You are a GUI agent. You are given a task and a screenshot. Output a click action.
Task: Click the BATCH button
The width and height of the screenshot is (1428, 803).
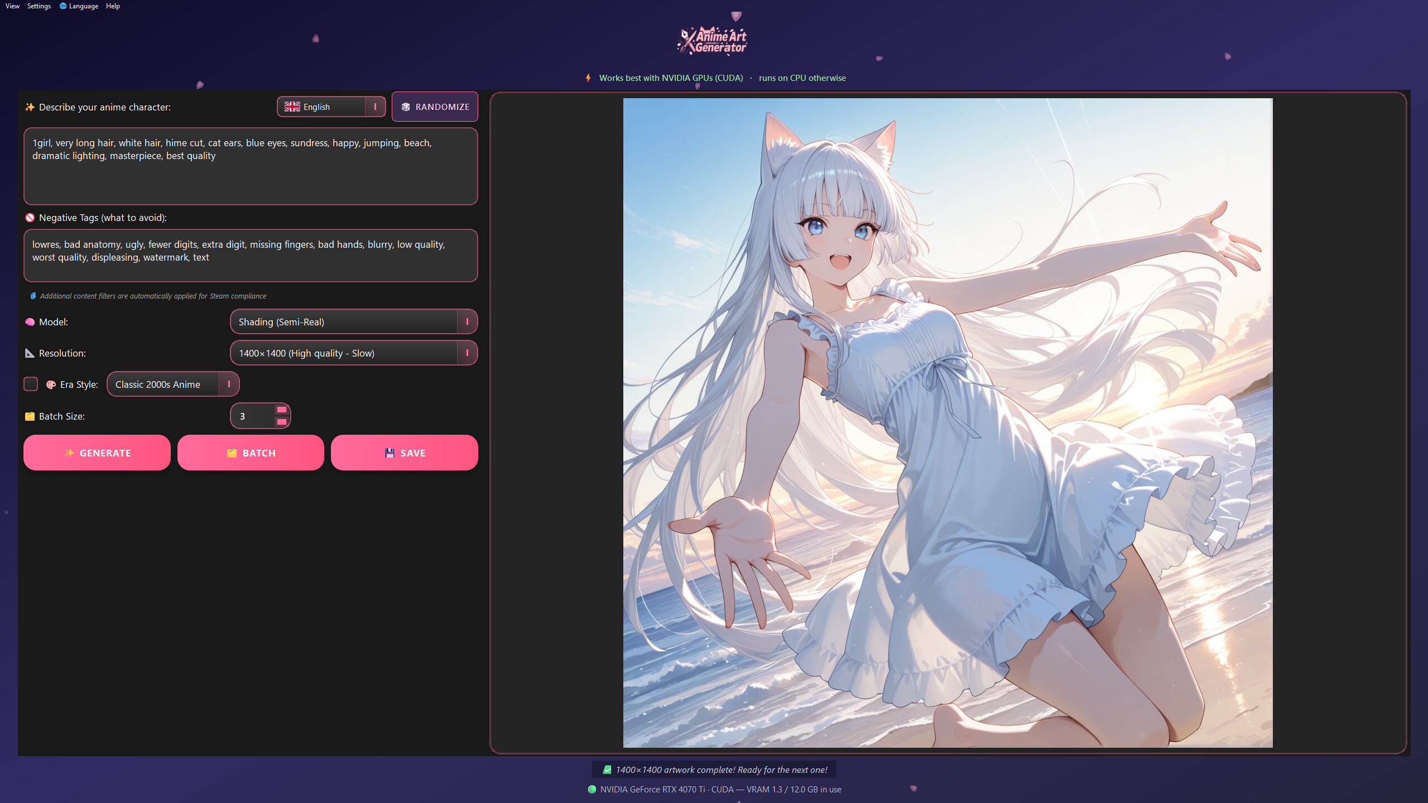click(251, 453)
